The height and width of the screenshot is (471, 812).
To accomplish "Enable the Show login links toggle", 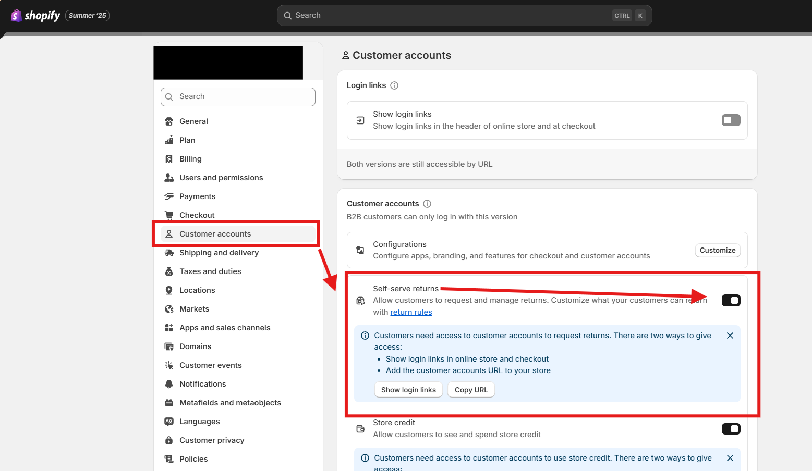I will click(731, 120).
